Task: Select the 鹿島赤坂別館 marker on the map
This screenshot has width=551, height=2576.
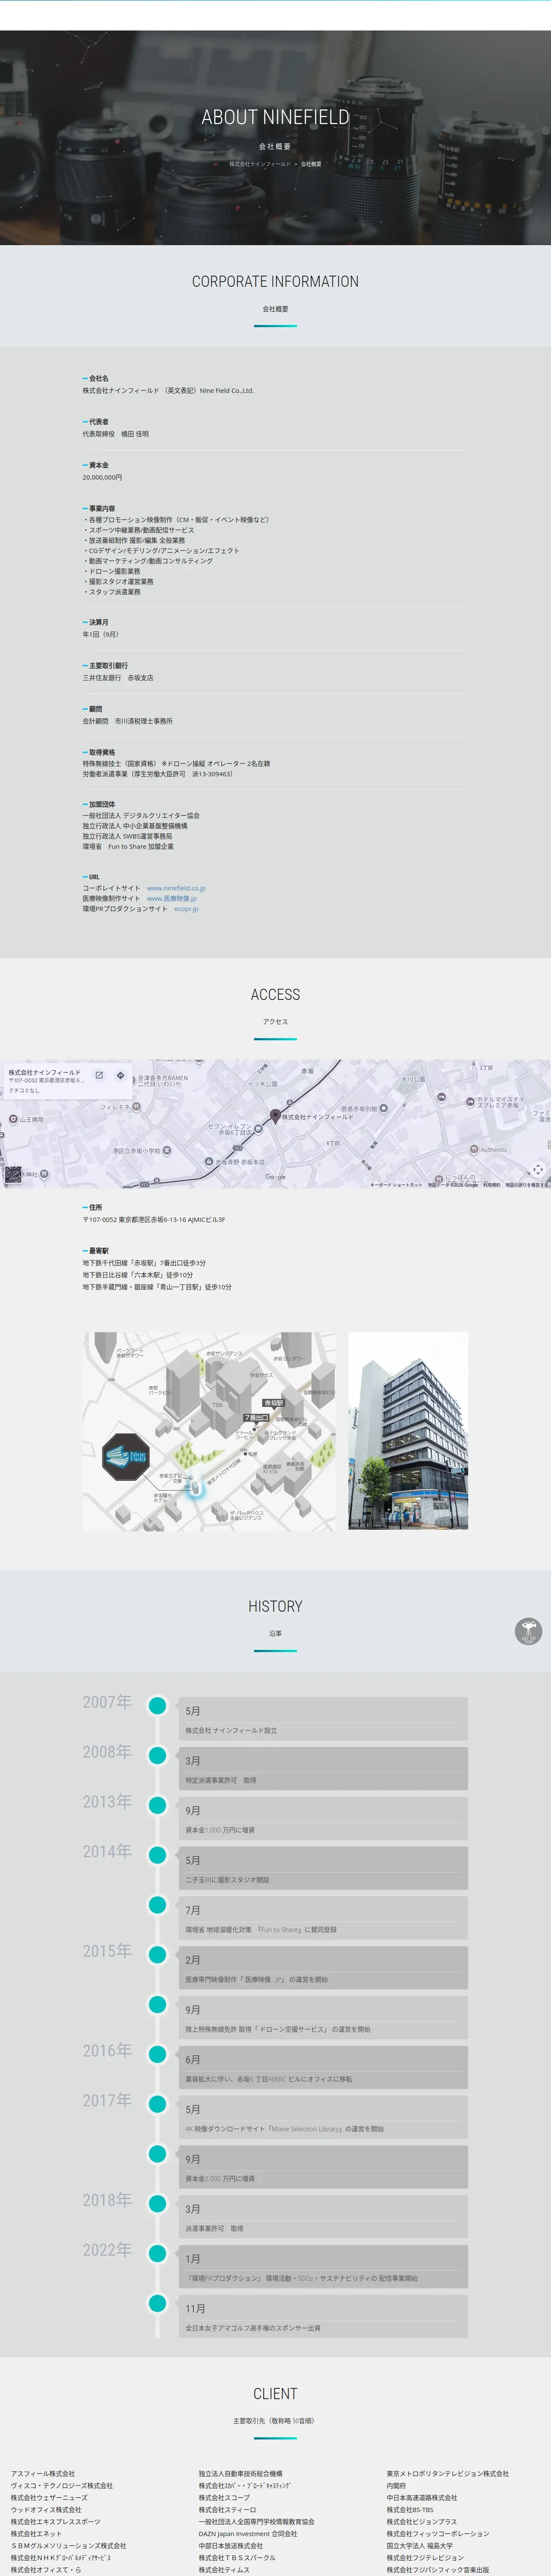Action: point(384,1109)
